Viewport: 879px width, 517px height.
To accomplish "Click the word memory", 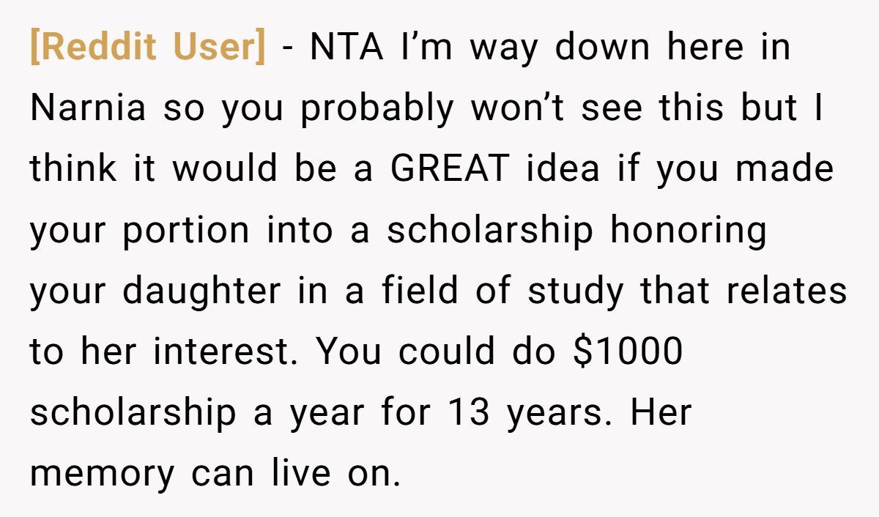I will 103,475.
